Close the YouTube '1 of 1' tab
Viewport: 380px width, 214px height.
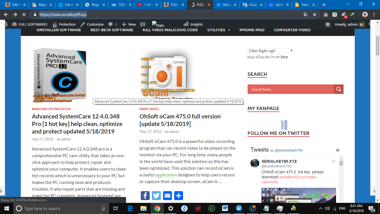coord(156,5)
